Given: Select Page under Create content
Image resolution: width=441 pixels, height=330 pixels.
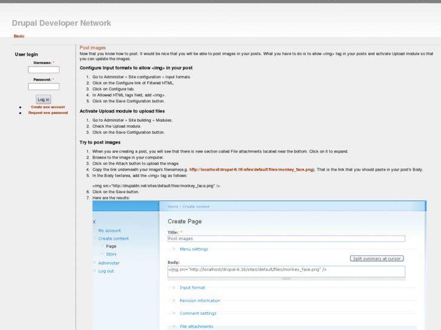Looking at the screenshot, I should coord(111,246).
